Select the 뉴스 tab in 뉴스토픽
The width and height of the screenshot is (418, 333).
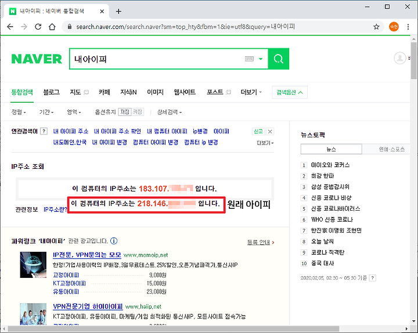click(331, 149)
